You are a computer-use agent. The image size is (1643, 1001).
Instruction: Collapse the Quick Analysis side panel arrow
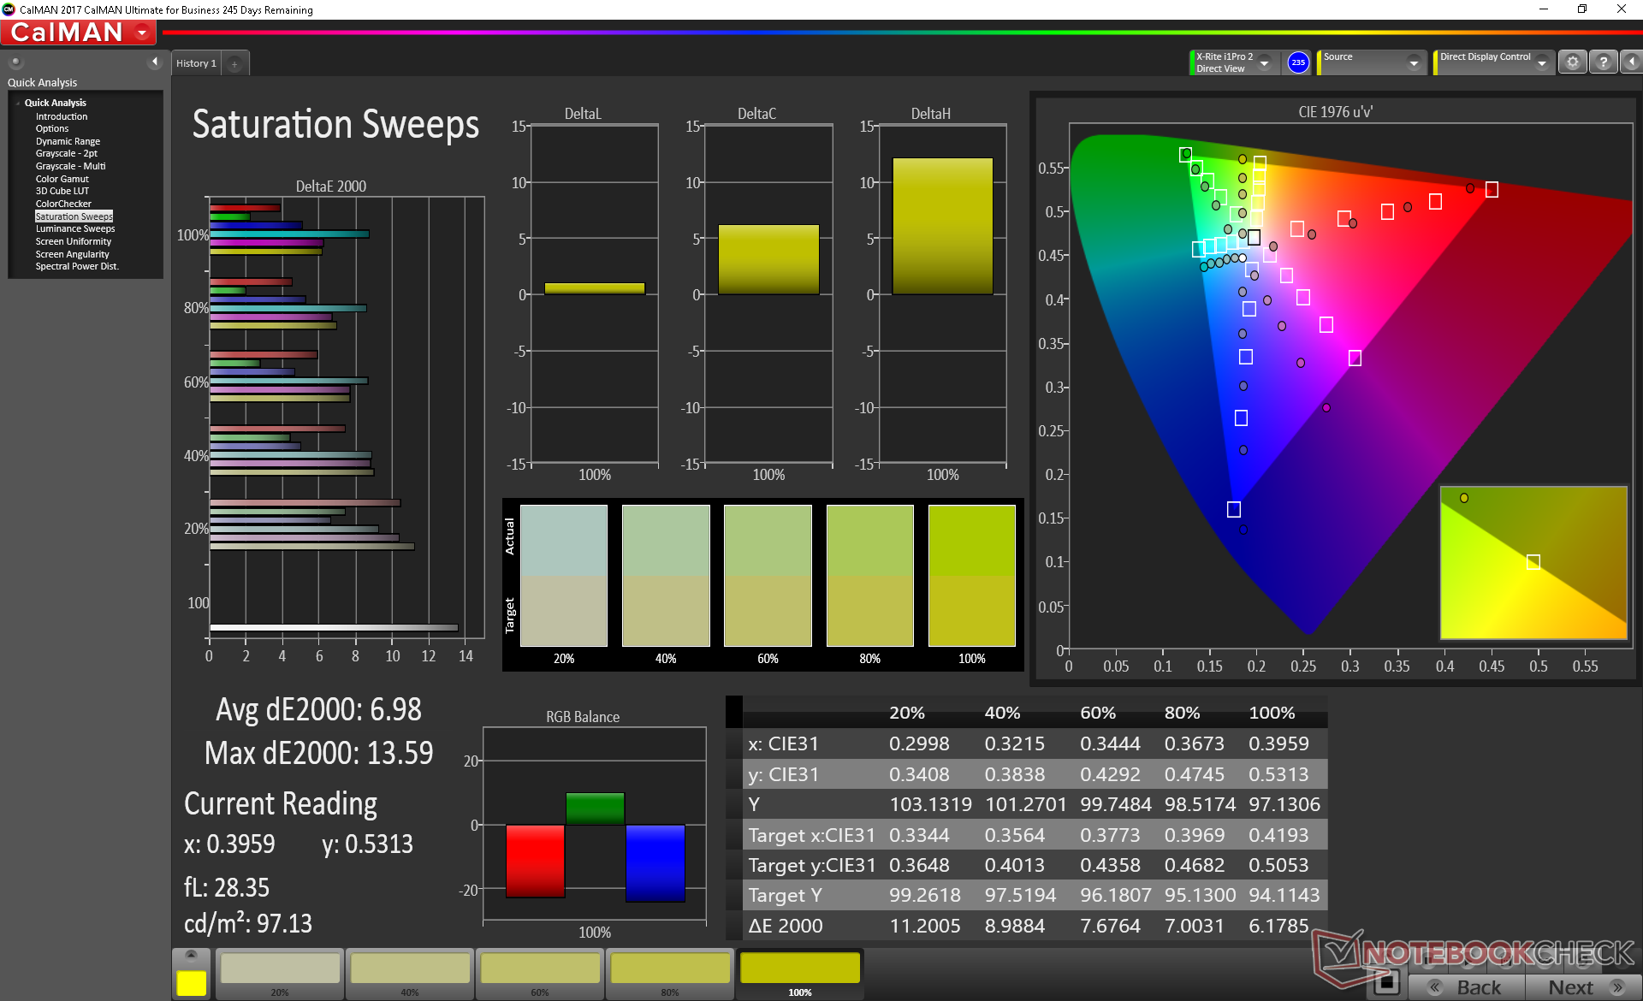tap(155, 62)
